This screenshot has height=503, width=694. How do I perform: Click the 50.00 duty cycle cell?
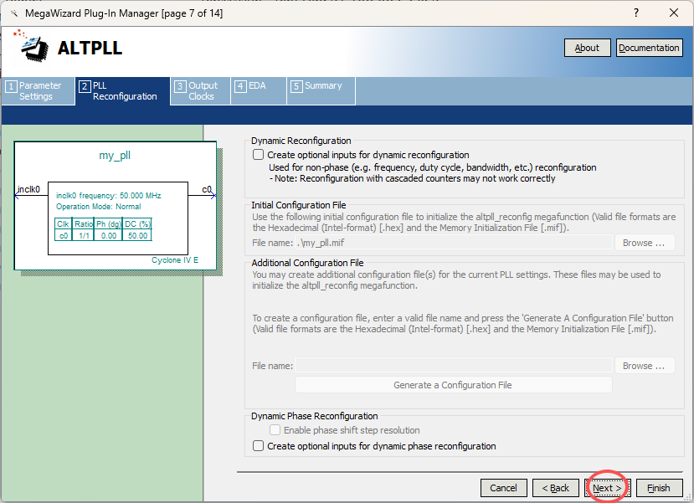tap(137, 236)
